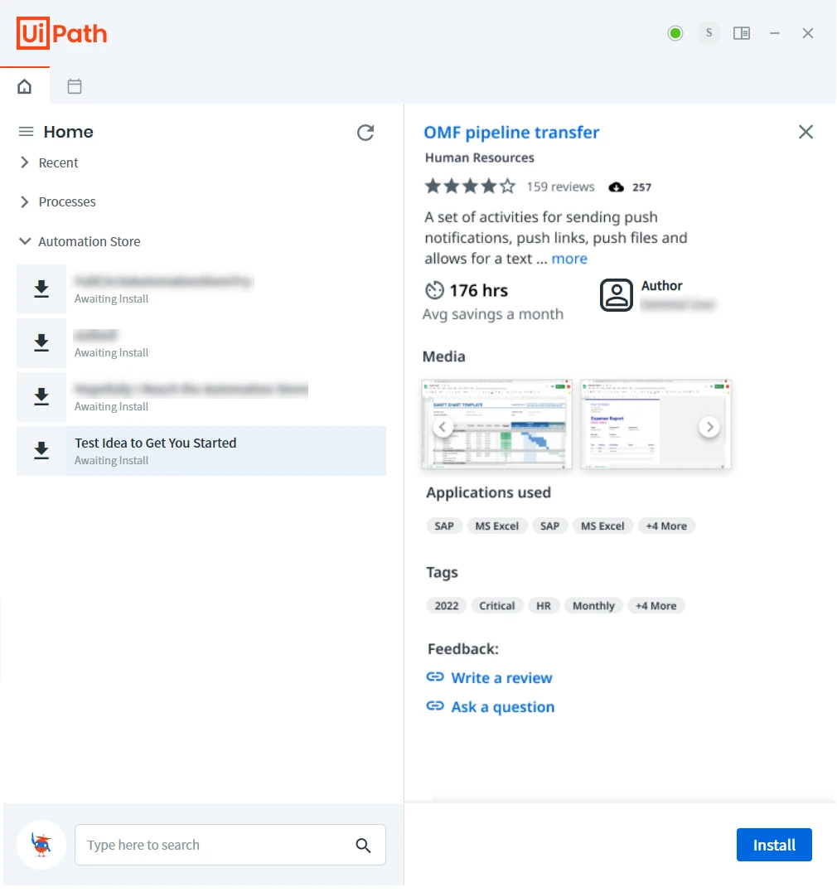Expand +4 More applications used
837x892 pixels.
(666, 526)
